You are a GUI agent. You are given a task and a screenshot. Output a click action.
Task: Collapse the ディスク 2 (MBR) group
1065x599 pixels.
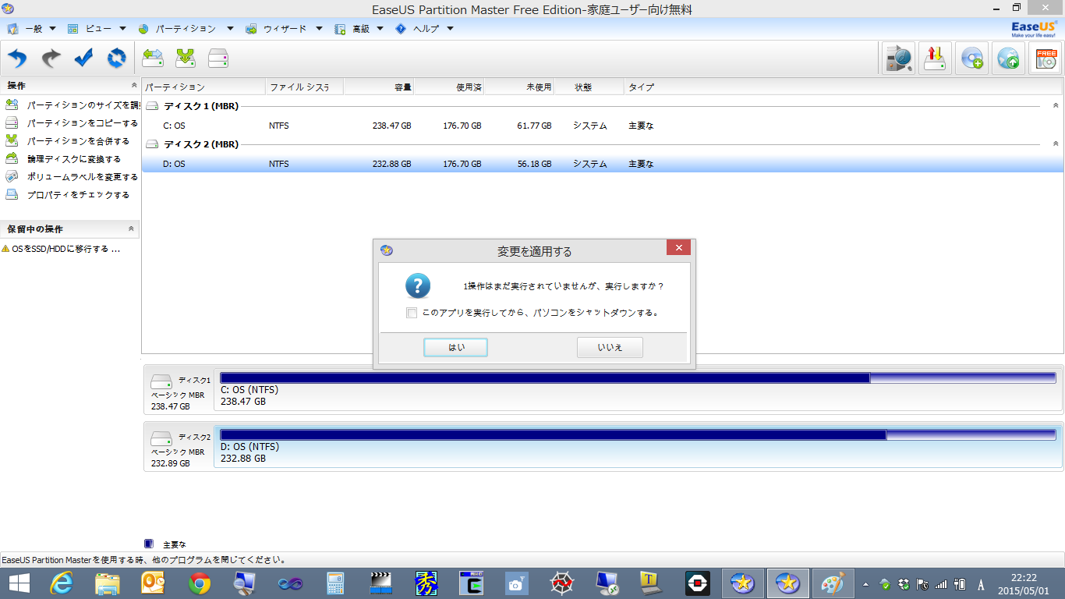[1056, 144]
